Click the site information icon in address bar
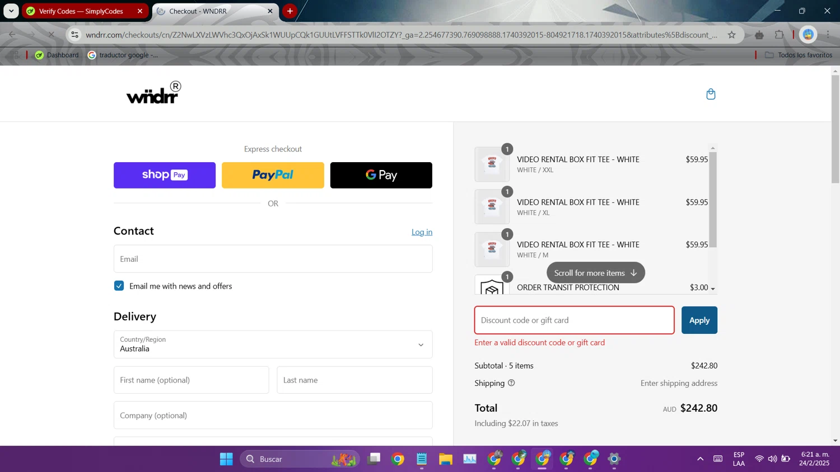 tap(74, 35)
